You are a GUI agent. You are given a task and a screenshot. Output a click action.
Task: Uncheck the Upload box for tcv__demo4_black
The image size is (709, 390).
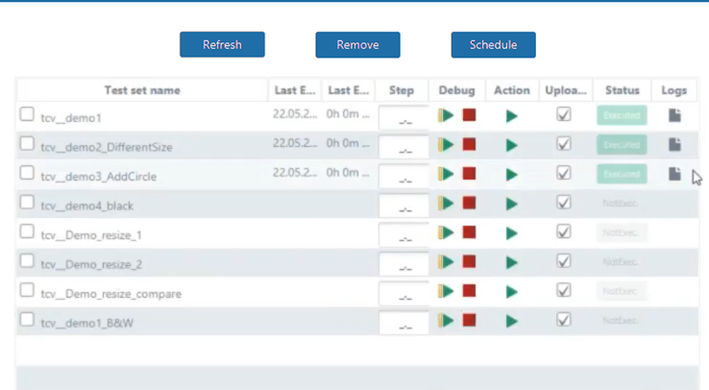(564, 203)
